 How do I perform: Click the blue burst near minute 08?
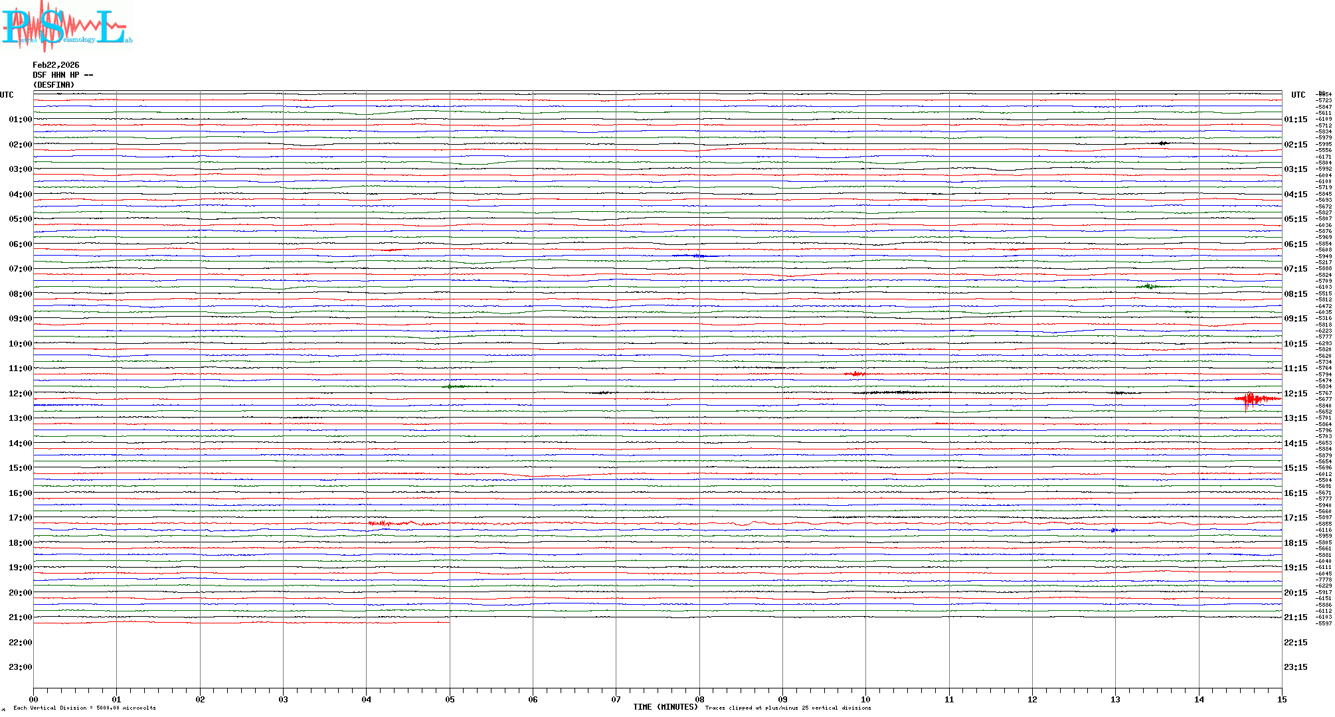pos(694,256)
